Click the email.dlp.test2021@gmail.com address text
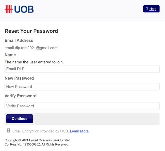165x151 pixels. [31, 48]
